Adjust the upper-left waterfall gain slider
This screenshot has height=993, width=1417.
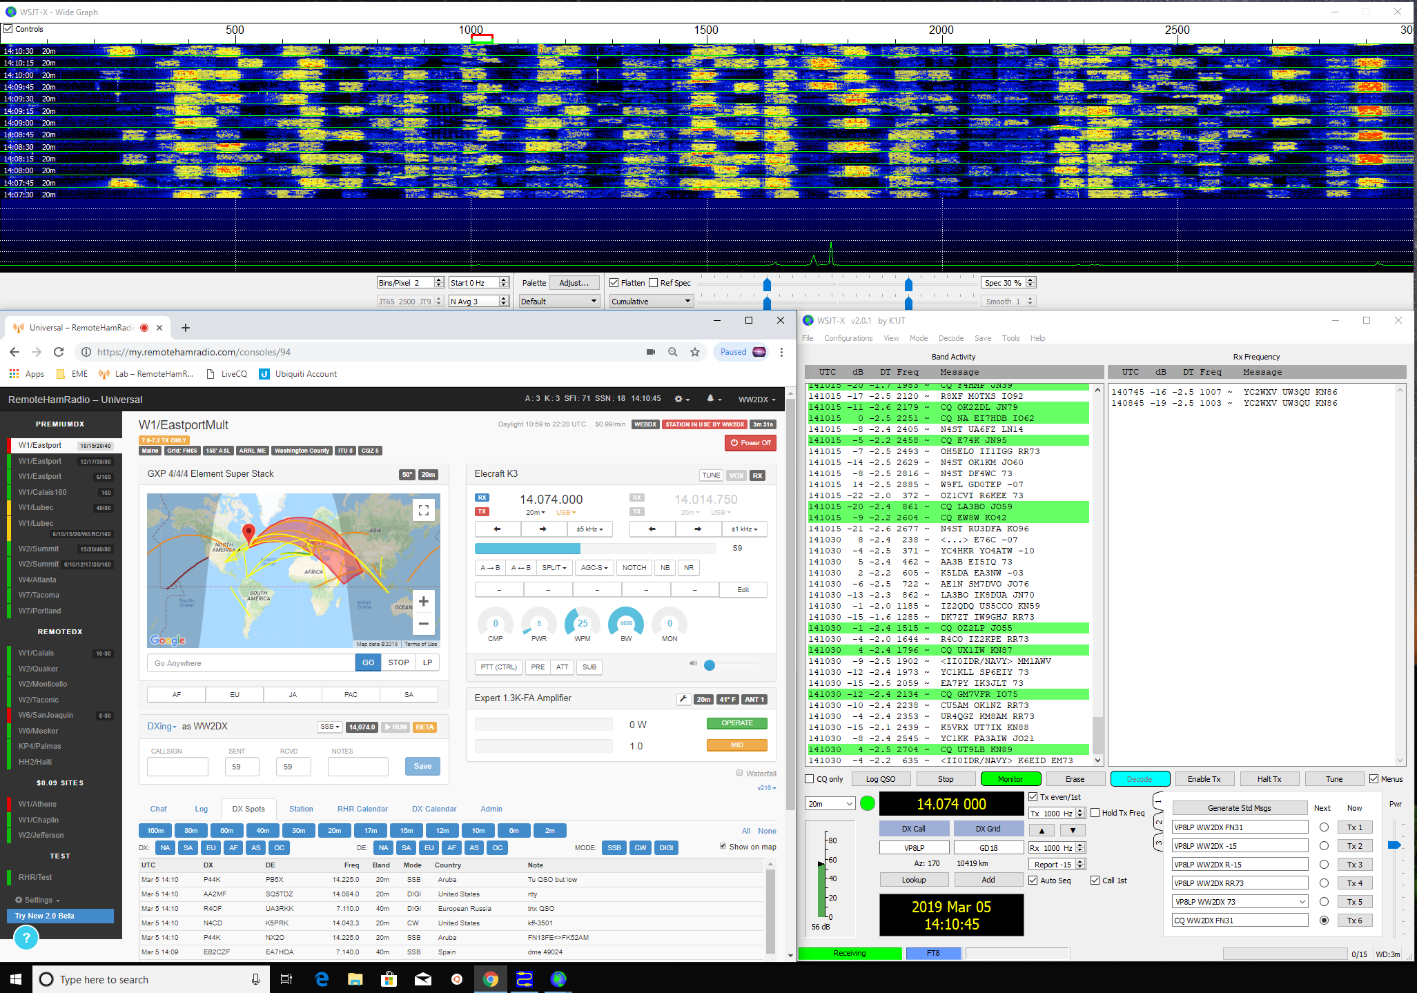[767, 284]
